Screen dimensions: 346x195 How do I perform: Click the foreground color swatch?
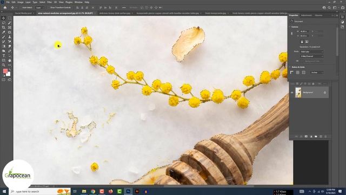pos(5,71)
